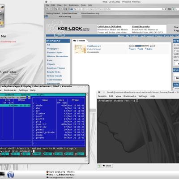Image resolution: width=179 pixels, height=179 pixels.
Task: Open Edit menu in freak Konsole window
Action: [111, 96]
